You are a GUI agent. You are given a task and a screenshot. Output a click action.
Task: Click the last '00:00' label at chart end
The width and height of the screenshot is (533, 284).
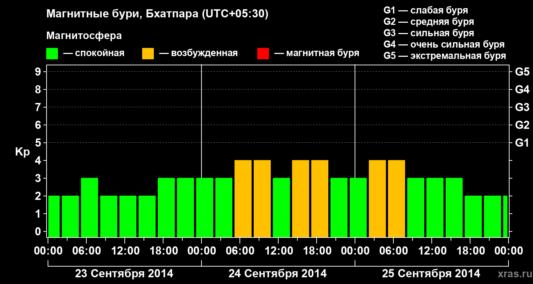coord(508,251)
